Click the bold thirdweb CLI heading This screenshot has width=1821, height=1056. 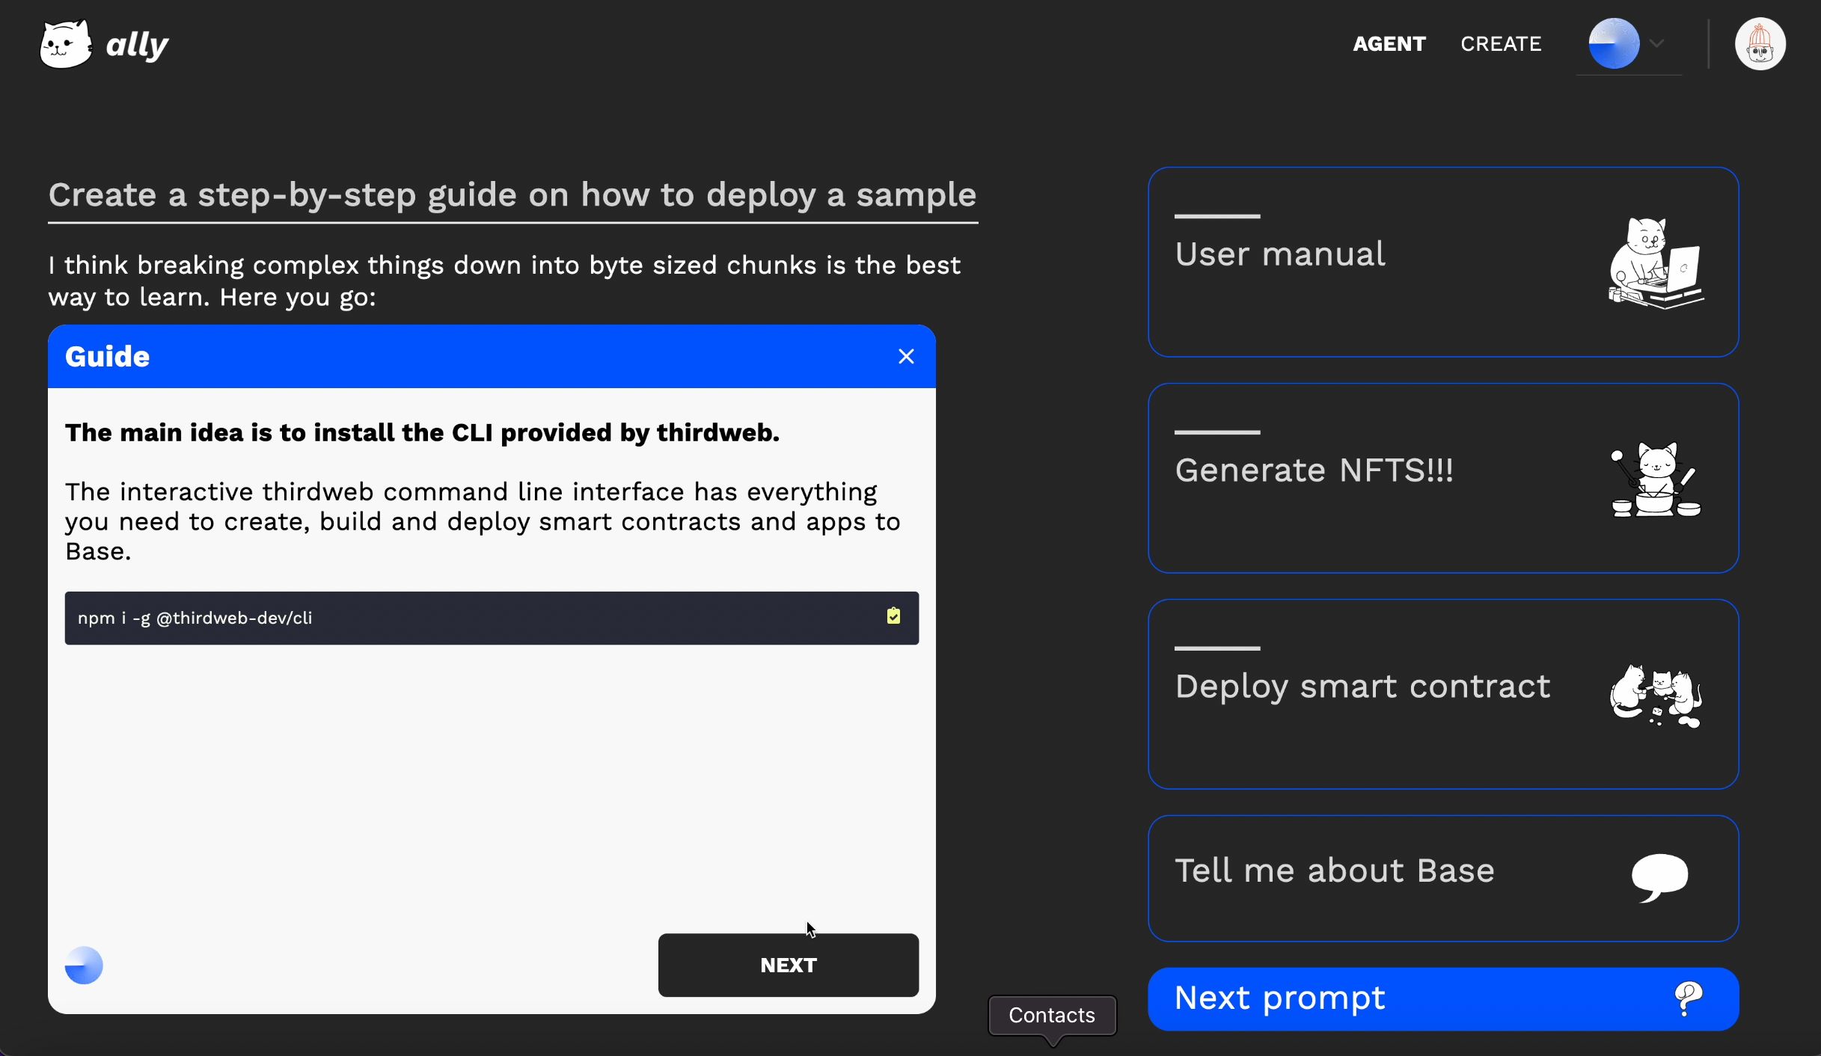(422, 432)
